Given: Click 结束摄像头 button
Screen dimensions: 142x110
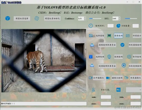Looking at the screenshot, I should pos(136,78).
